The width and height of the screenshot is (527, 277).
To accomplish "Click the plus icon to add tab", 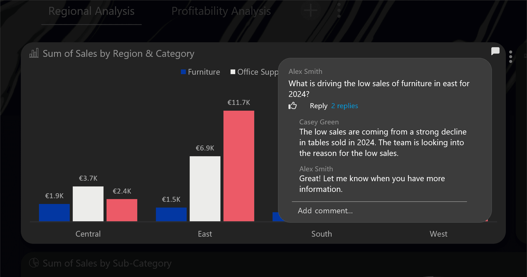I will point(311,11).
